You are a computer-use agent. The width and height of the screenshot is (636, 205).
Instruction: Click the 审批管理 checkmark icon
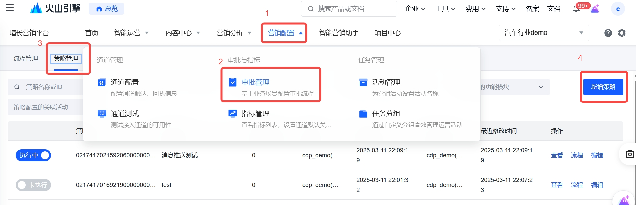point(232,82)
